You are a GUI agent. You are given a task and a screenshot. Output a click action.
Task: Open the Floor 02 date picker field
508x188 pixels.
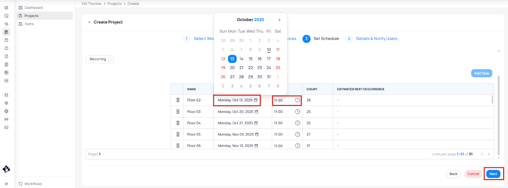click(237, 100)
